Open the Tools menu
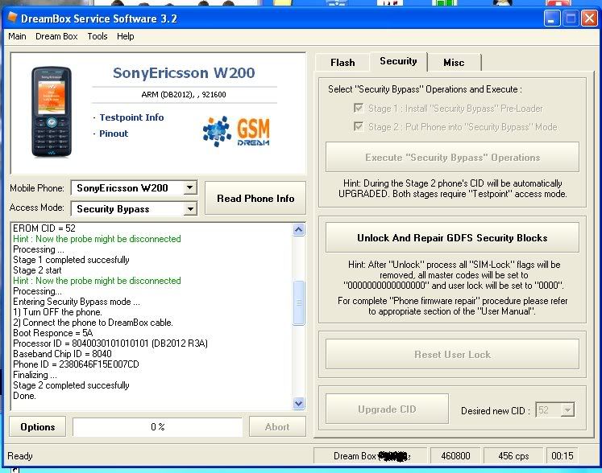 [x=98, y=36]
